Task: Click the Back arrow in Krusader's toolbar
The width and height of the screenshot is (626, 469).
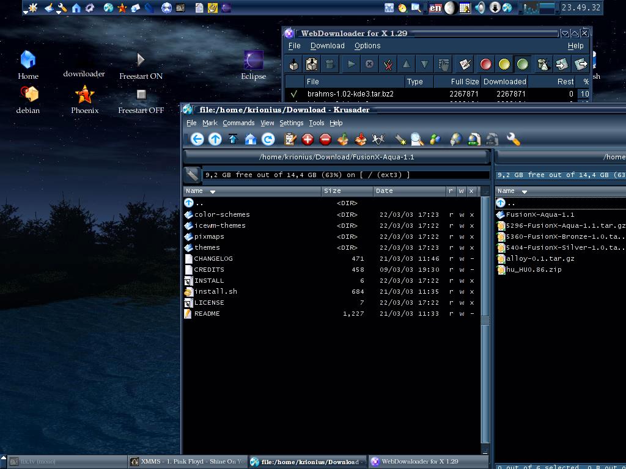Action: pos(197,139)
